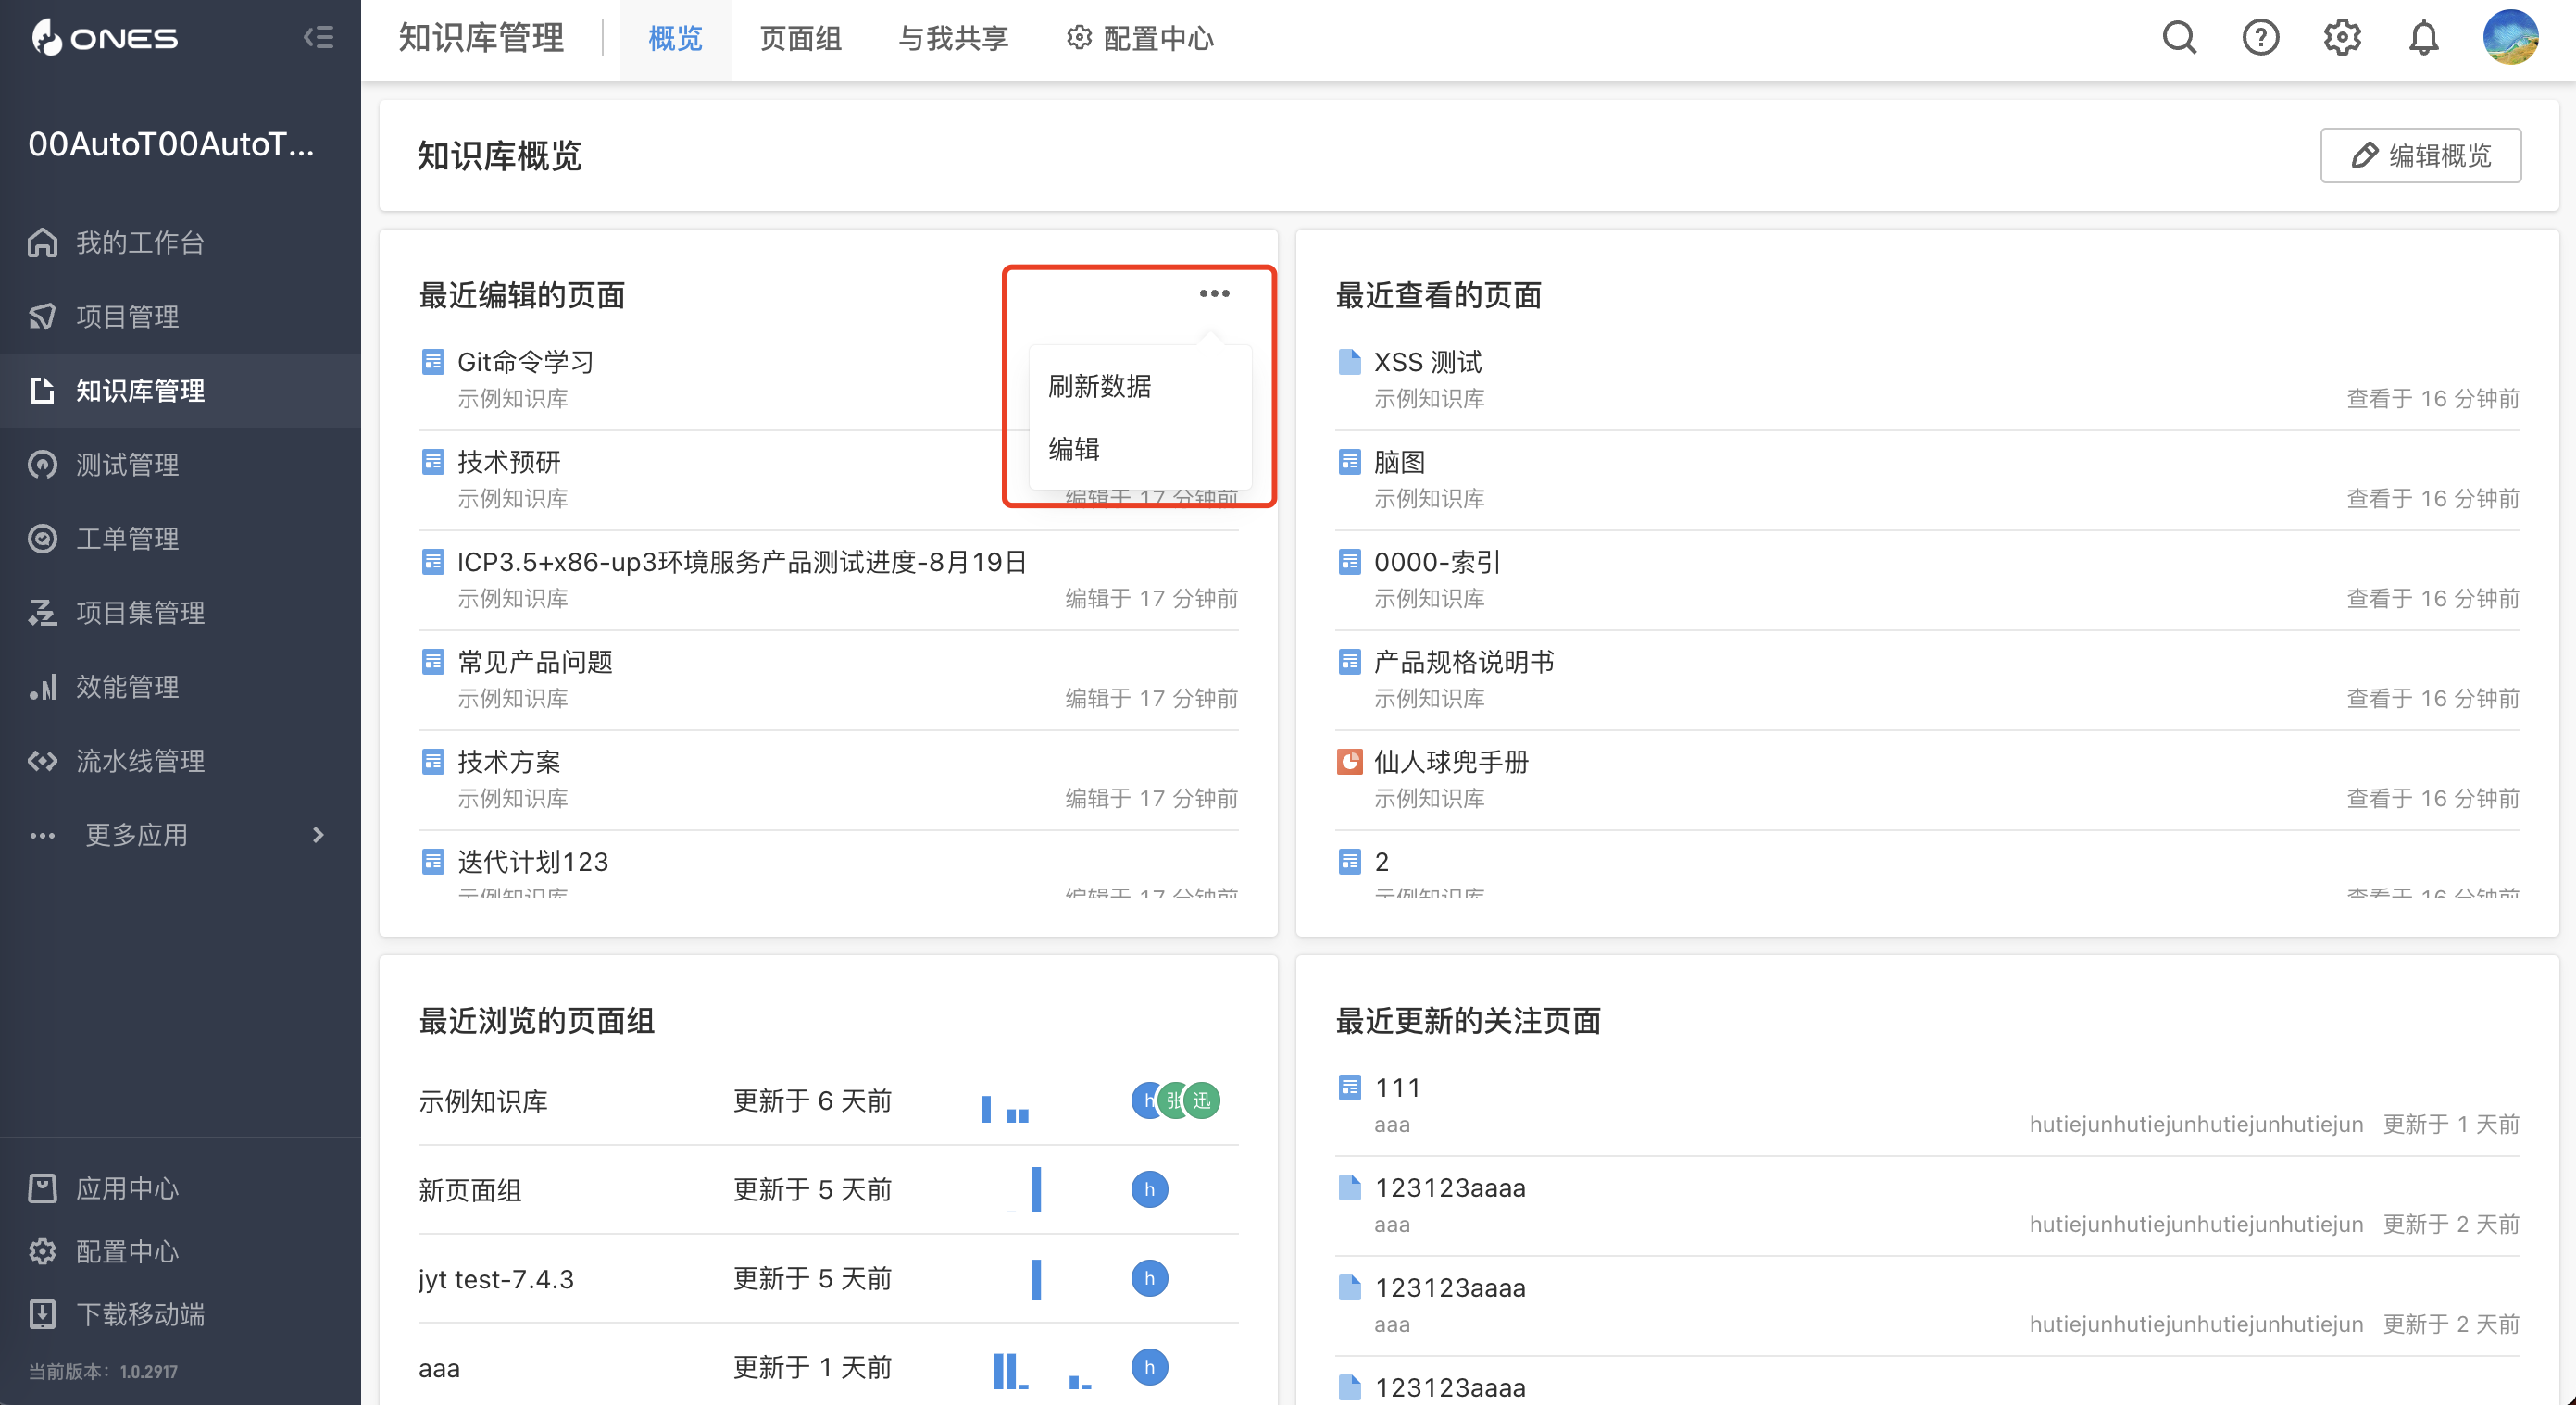Open 效能管理 in sidebar
Image resolution: width=2576 pixels, height=1405 pixels.
pyautogui.click(x=180, y=686)
